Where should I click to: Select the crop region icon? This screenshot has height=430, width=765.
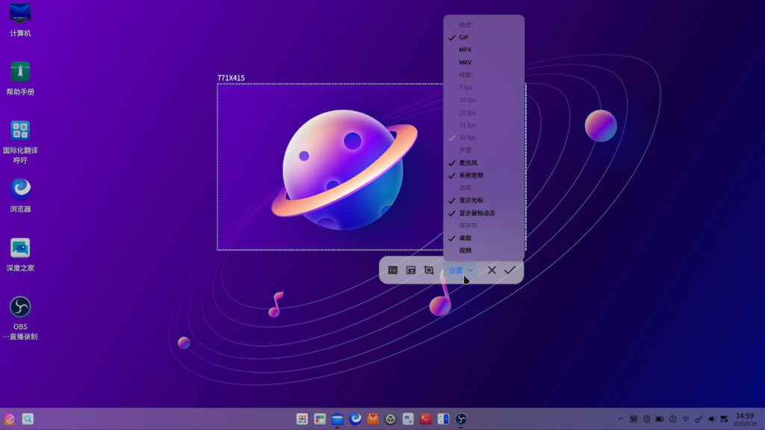pos(429,270)
